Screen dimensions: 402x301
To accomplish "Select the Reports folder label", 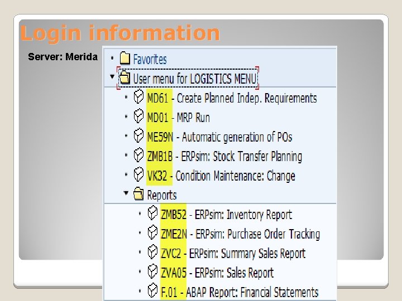I will 162,195.
